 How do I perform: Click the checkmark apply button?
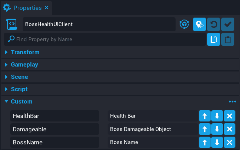228,25
